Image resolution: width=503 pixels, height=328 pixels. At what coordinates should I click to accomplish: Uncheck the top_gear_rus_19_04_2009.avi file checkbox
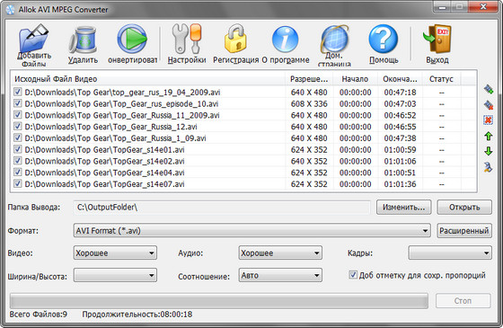18,92
